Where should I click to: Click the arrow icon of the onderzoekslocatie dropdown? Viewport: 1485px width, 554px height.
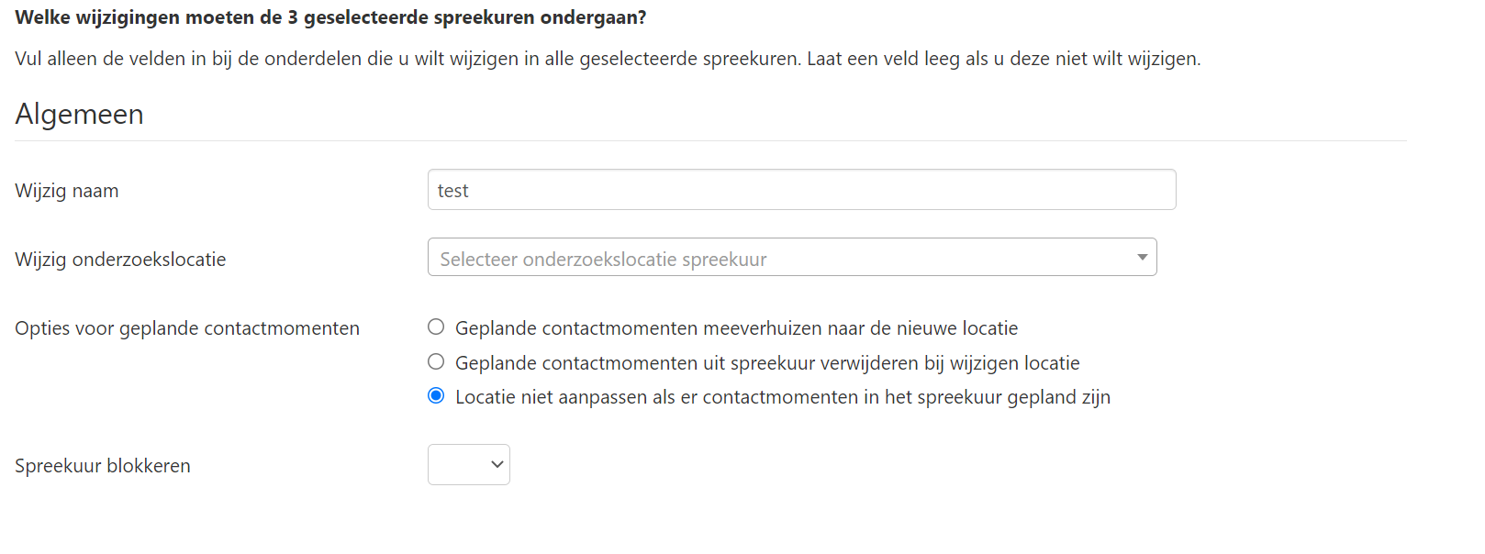tap(1142, 258)
